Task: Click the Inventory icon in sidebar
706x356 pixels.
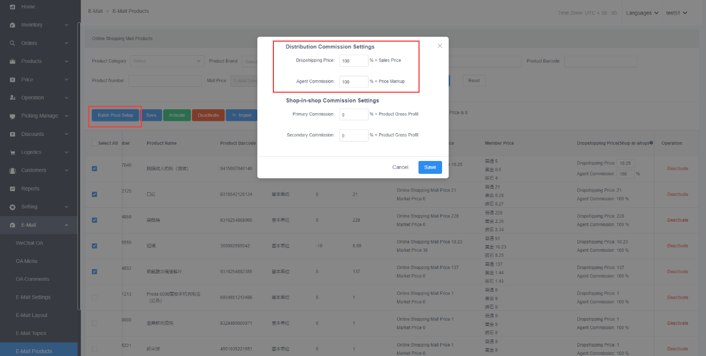Action: point(12,25)
